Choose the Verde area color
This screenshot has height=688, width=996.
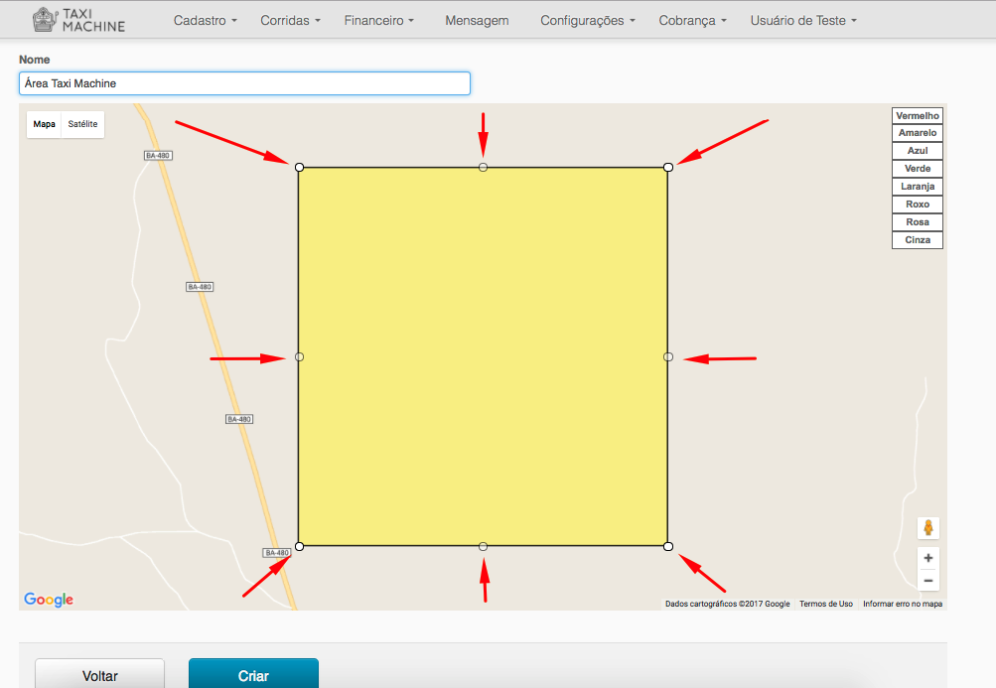tap(918, 169)
